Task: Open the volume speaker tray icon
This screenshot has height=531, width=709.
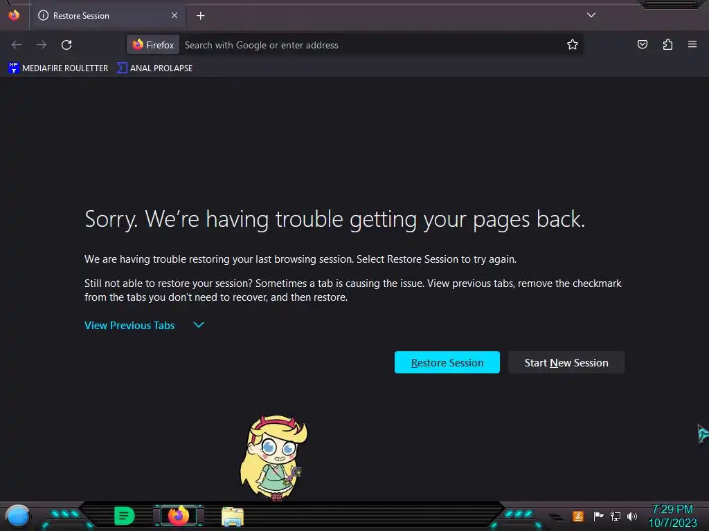Action: pyautogui.click(x=631, y=516)
